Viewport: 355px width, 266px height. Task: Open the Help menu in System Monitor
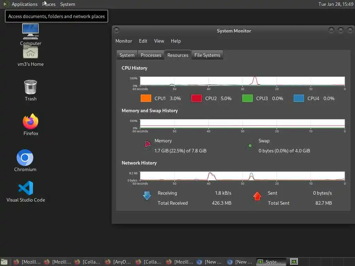tap(176, 41)
